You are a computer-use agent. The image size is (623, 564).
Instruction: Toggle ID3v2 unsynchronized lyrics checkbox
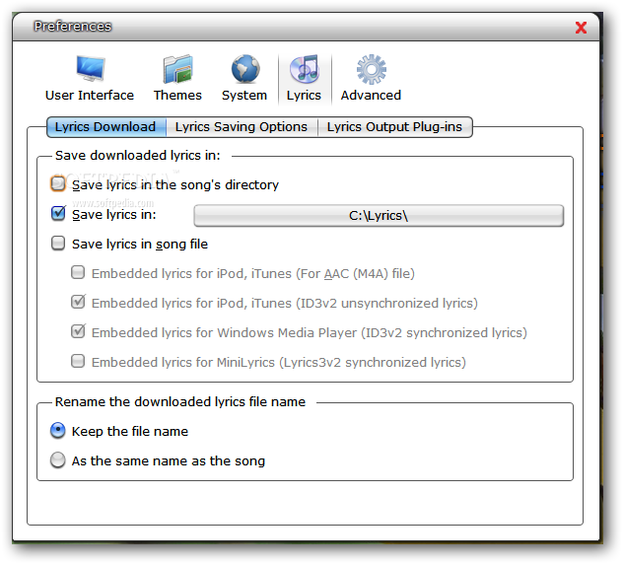[x=78, y=302]
